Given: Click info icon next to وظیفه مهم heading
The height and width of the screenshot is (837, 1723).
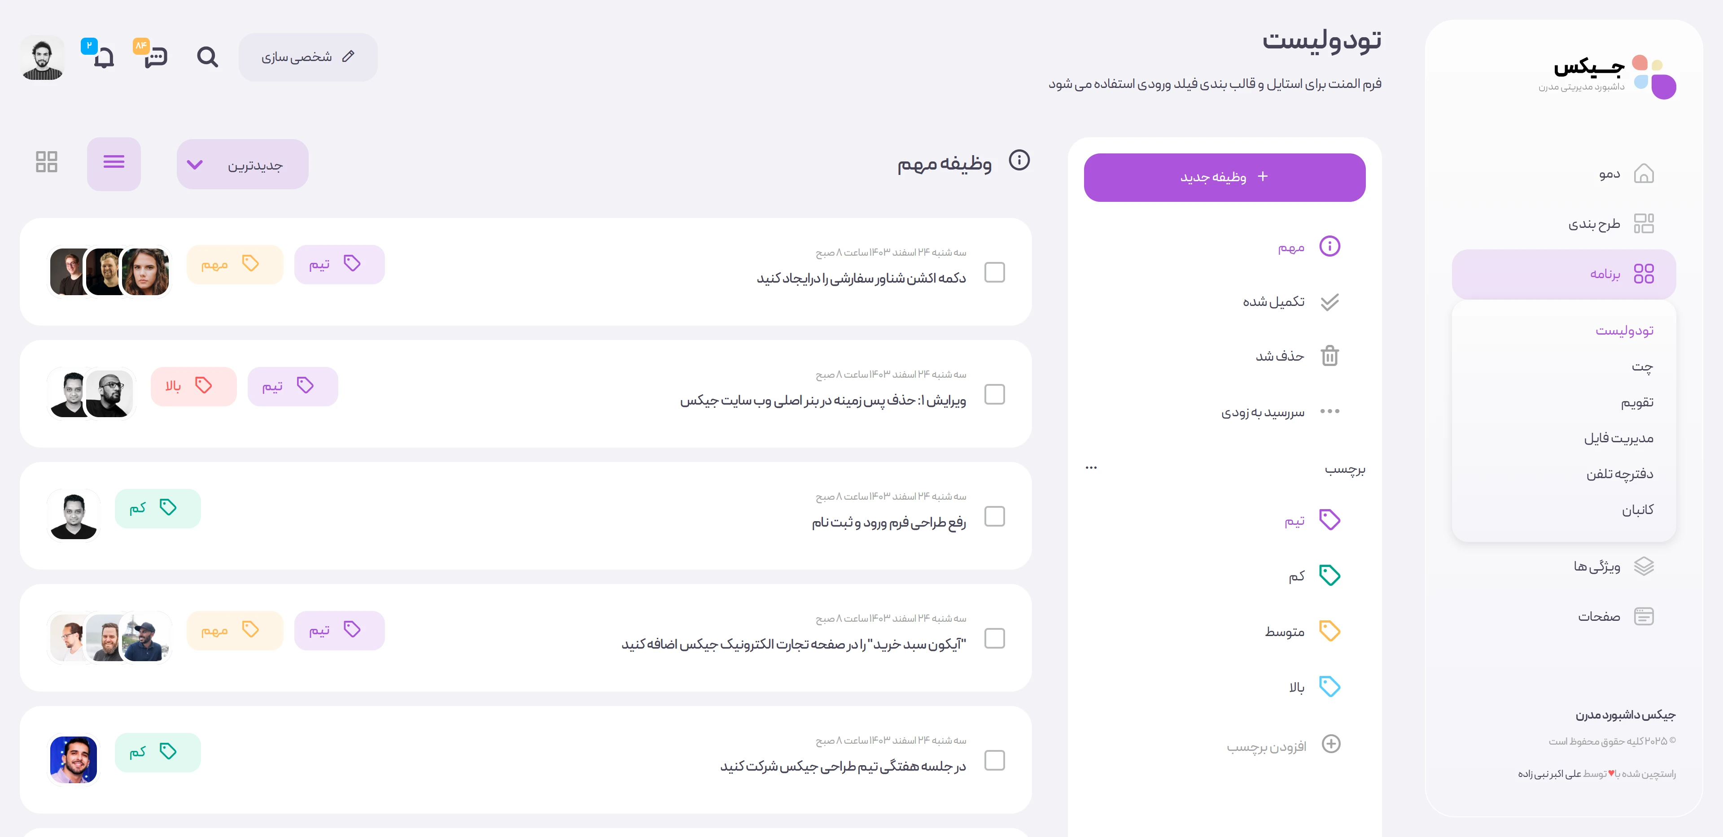Looking at the screenshot, I should [1019, 161].
